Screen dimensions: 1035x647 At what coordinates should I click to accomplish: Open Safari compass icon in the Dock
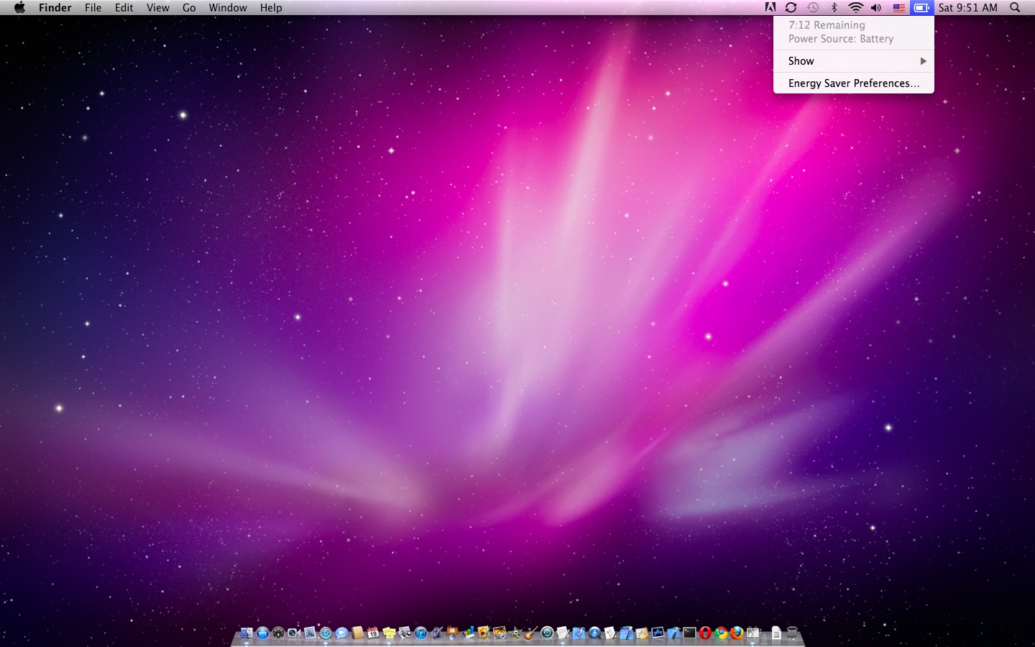tap(326, 633)
